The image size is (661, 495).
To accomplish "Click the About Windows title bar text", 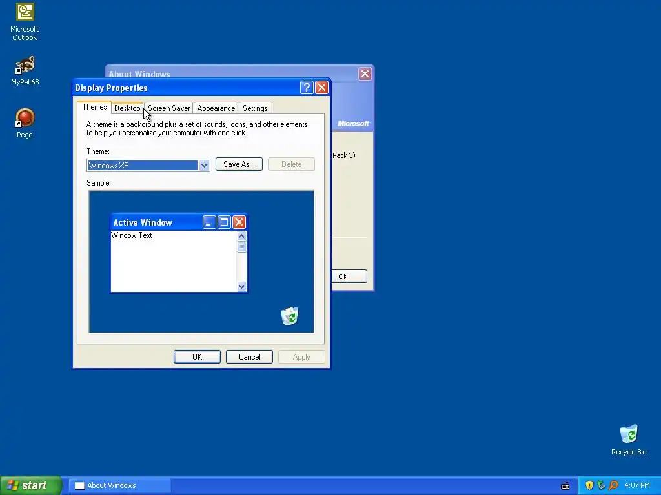I will [139, 74].
